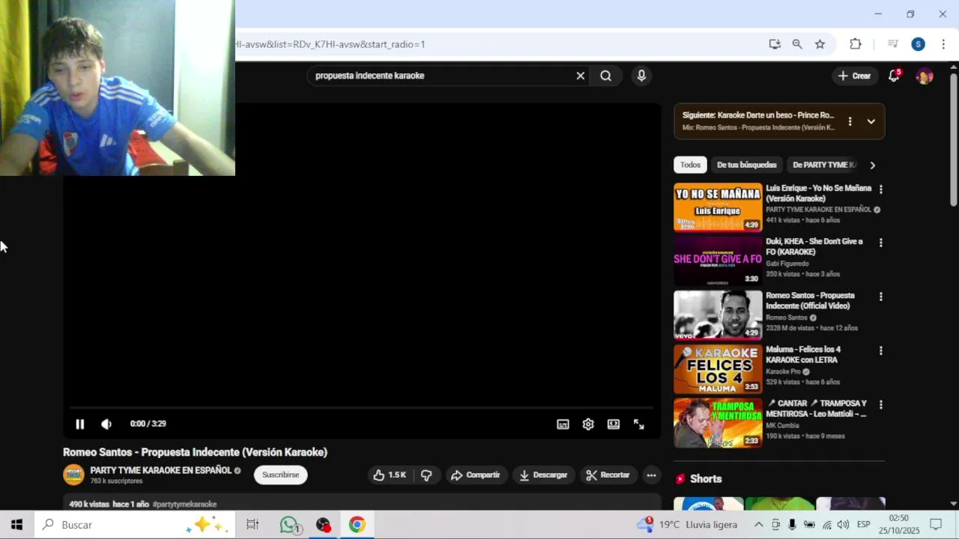
Task: Open 'Maluma - Felices los 4' title link
Action: pos(803,355)
